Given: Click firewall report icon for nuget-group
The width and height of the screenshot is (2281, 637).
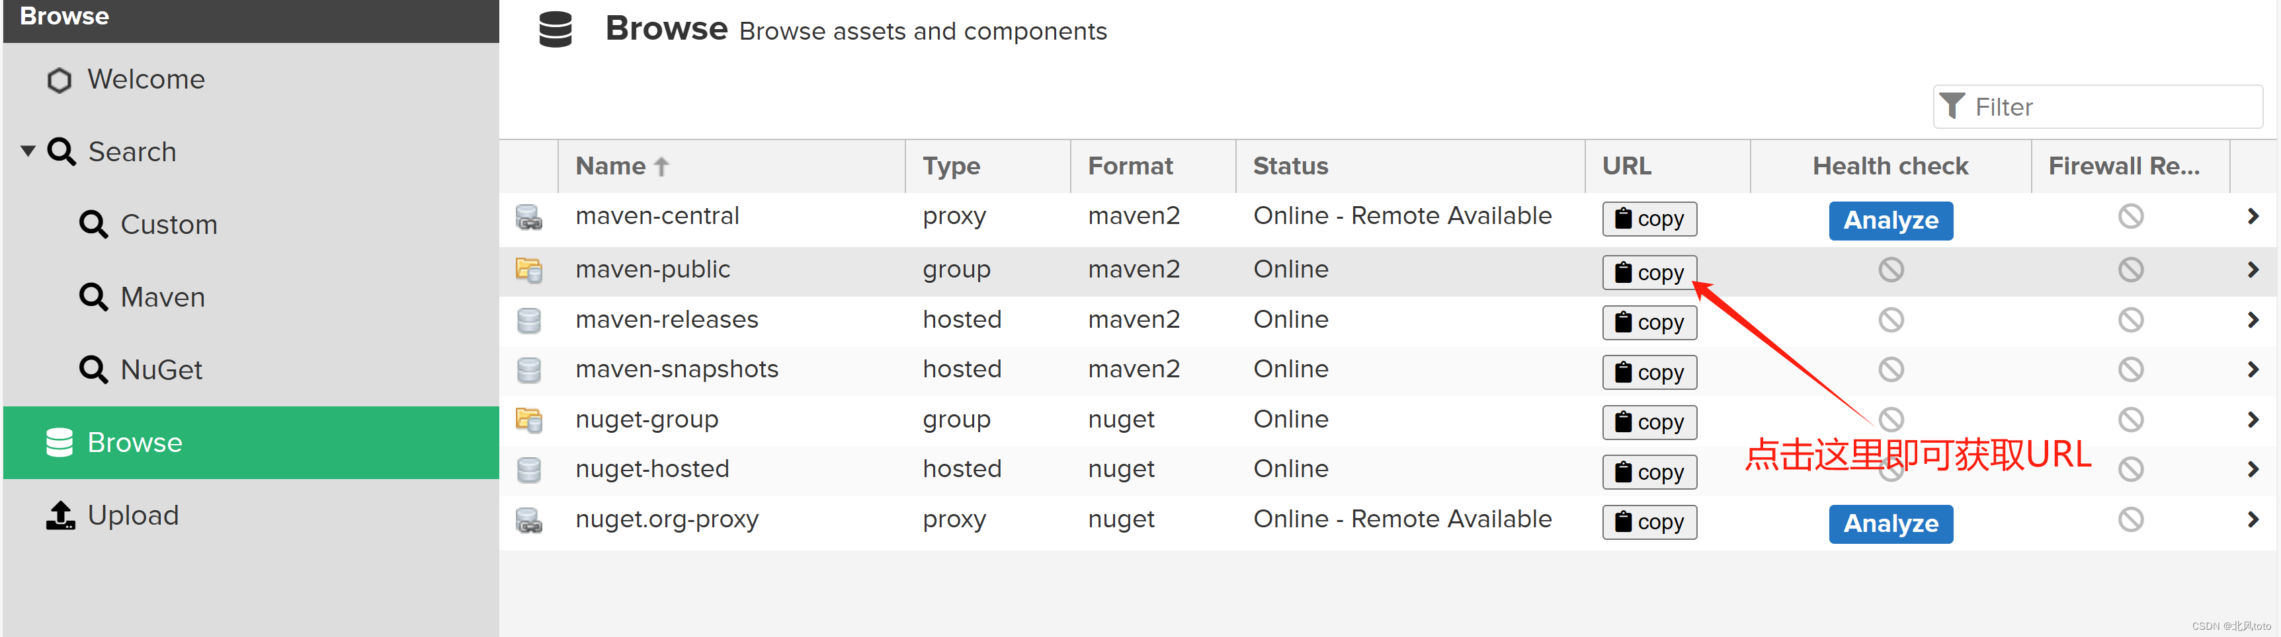Looking at the screenshot, I should tap(2130, 420).
